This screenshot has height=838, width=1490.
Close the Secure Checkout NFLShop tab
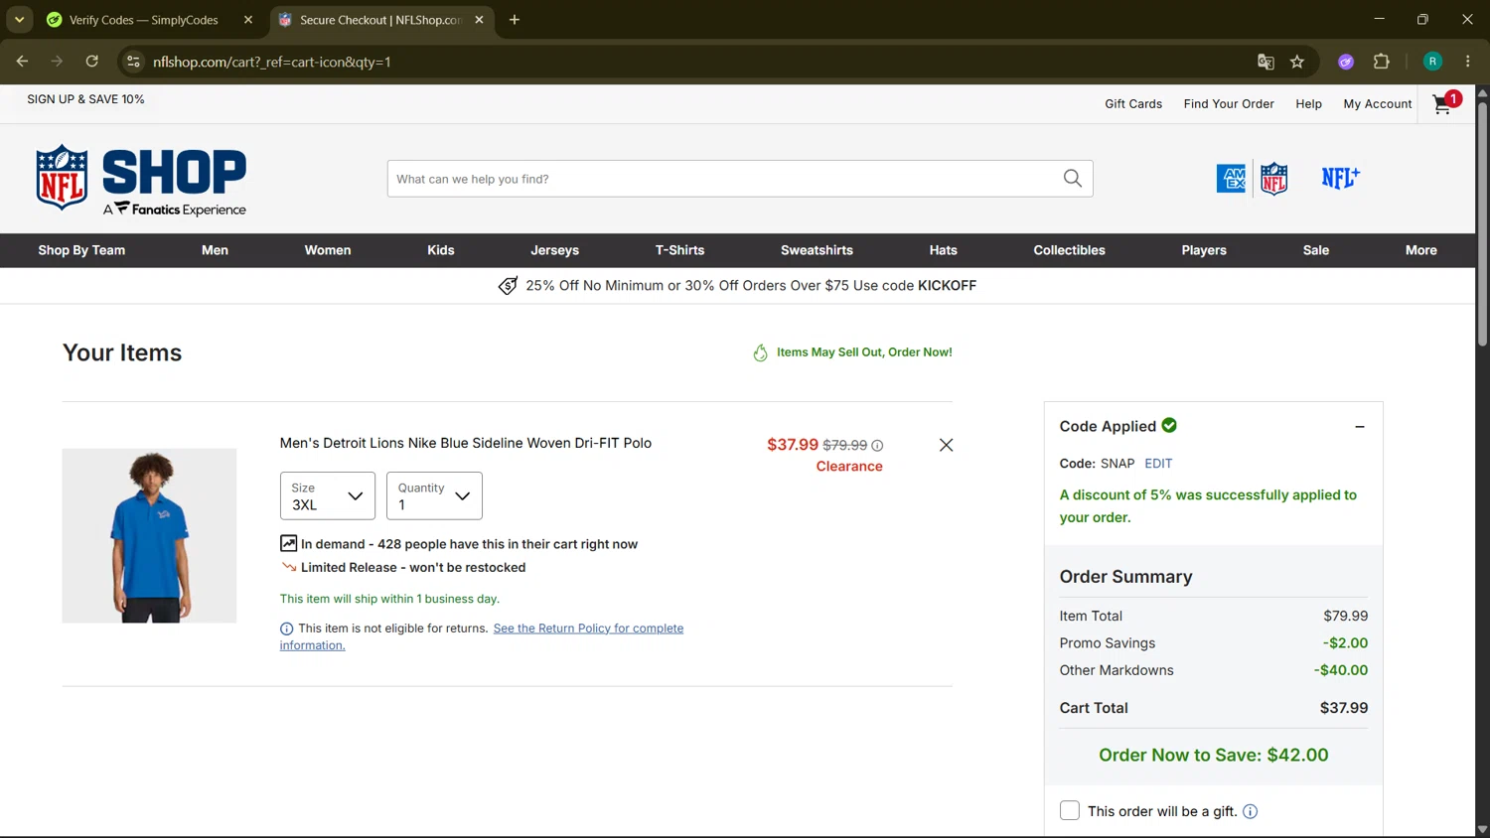click(x=479, y=20)
